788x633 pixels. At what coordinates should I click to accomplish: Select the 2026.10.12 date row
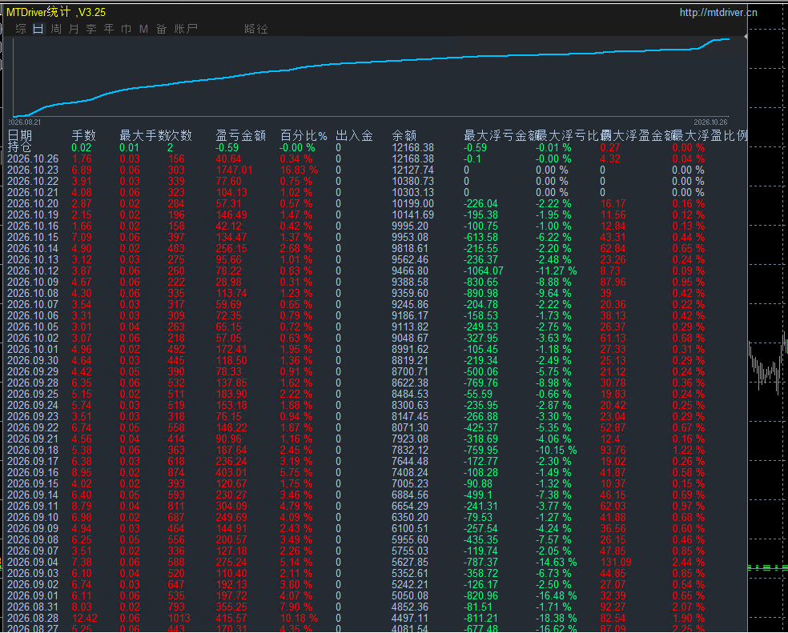(33, 271)
